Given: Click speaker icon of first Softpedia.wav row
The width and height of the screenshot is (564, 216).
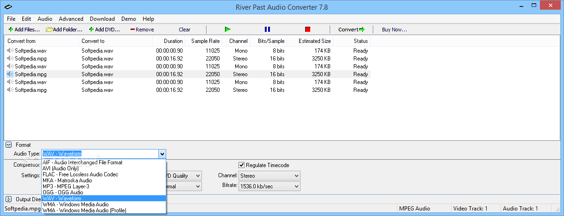Looking at the screenshot, I should [10, 51].
